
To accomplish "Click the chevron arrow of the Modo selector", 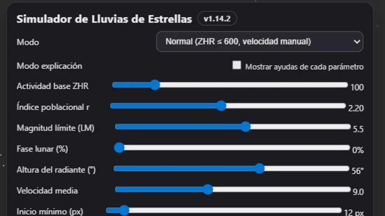I will tap(357, 42).
